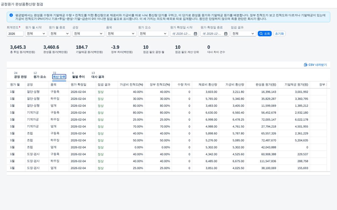
Task: Reset filters with the 초기화 button
Action: point(279,34)
